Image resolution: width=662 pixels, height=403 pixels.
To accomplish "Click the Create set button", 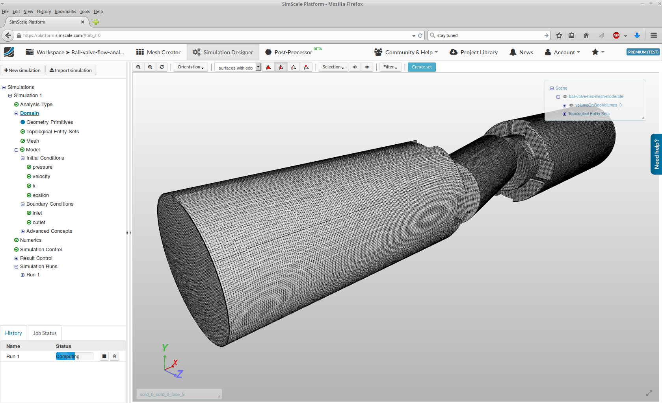I will click(x=421, y=67).
